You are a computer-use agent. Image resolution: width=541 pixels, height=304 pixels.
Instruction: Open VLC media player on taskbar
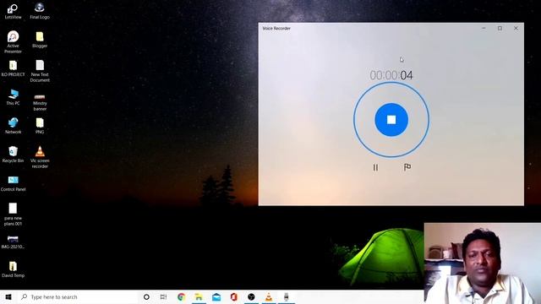click(269, 296)
